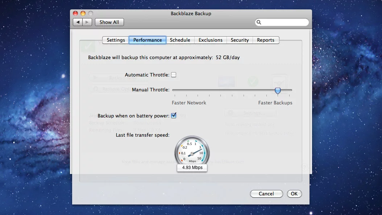Click the Backblaze Backup title bar
Screen dimensions: 382x215
coord(191,13)
